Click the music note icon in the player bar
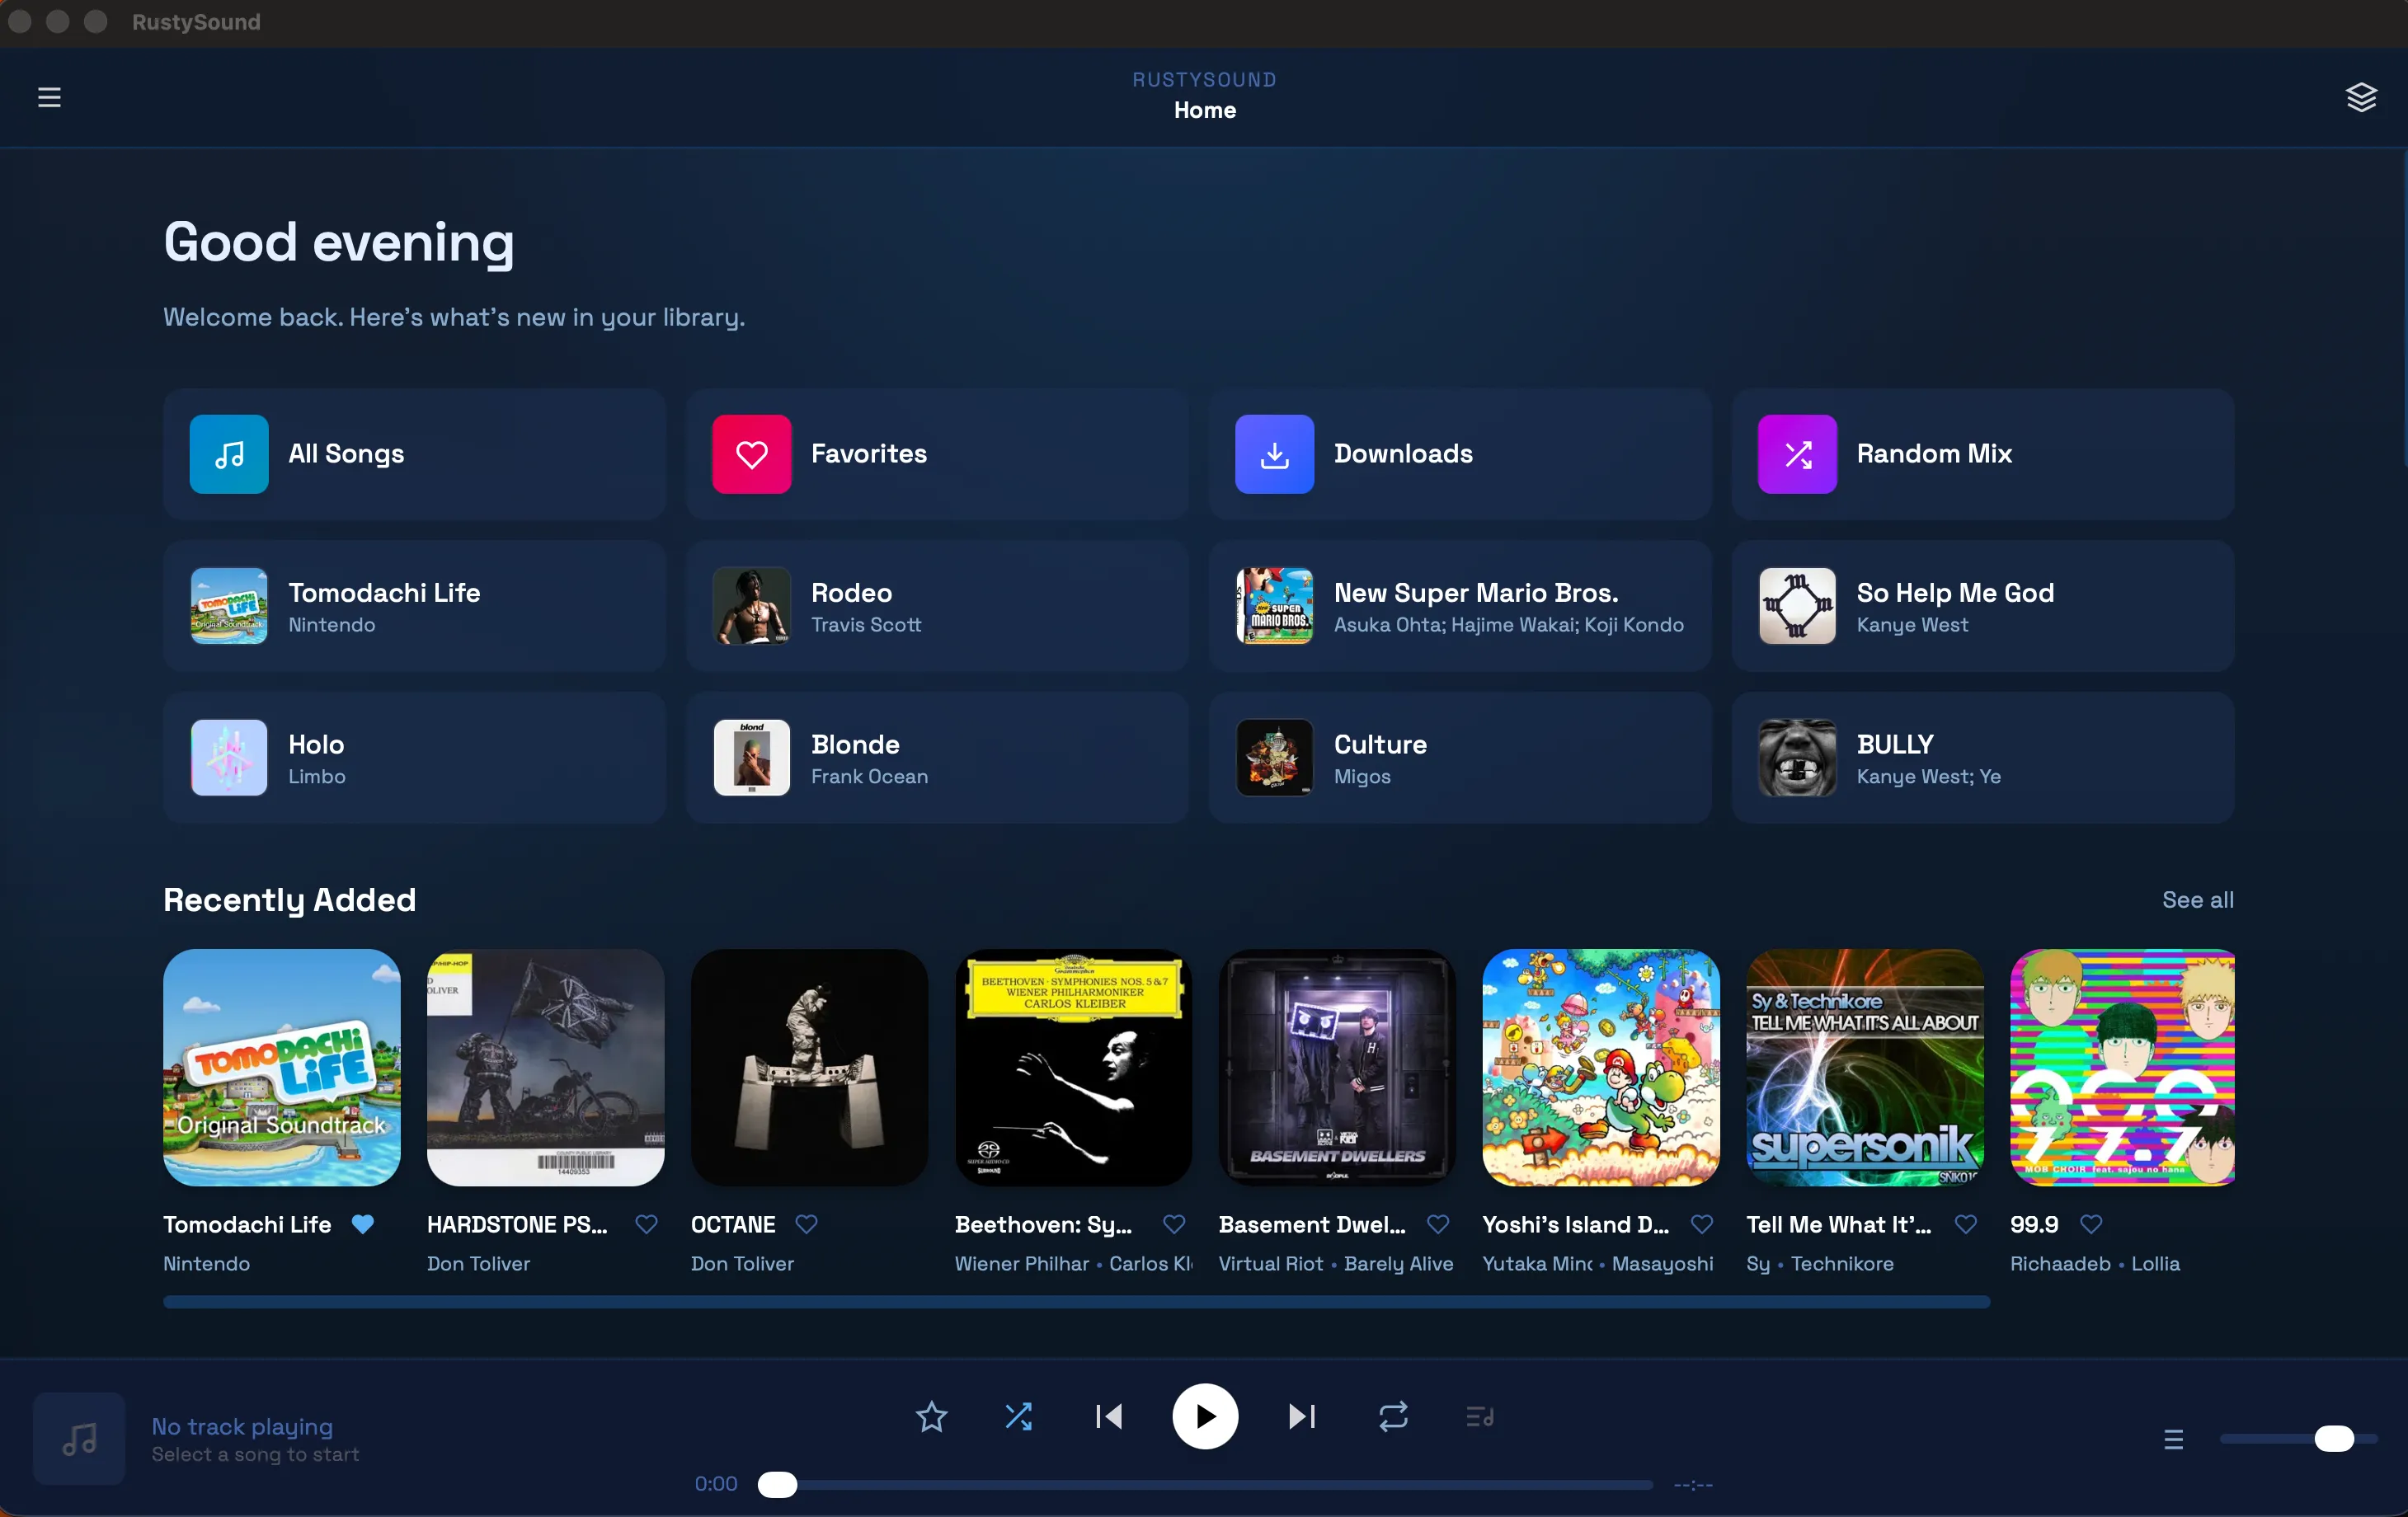 click(x=78, y=1439)
